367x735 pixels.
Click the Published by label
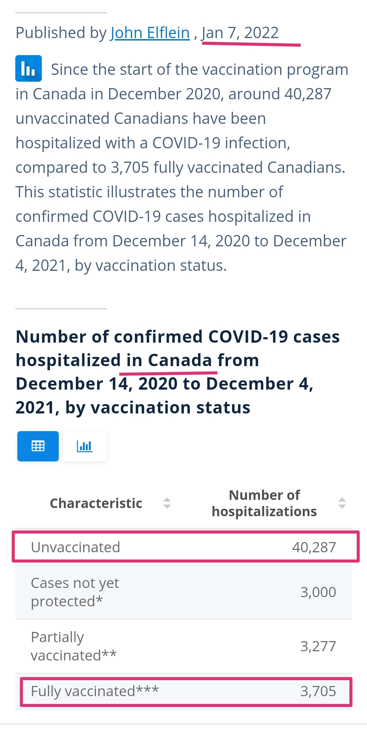pyautogui.click(x=61, y=33)
